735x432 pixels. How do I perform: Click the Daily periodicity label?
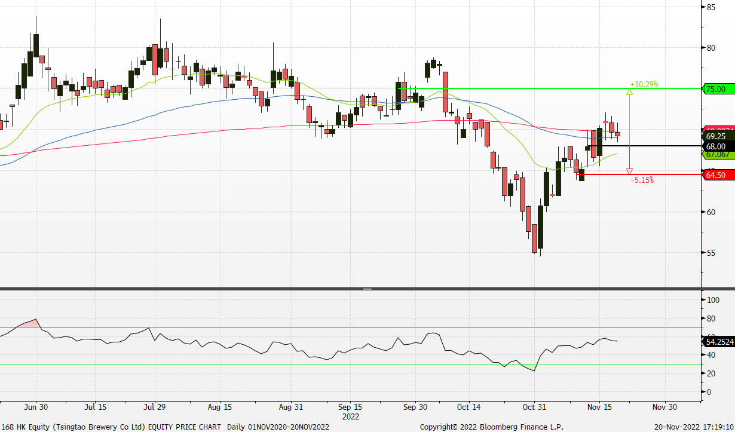pos(237,427)
